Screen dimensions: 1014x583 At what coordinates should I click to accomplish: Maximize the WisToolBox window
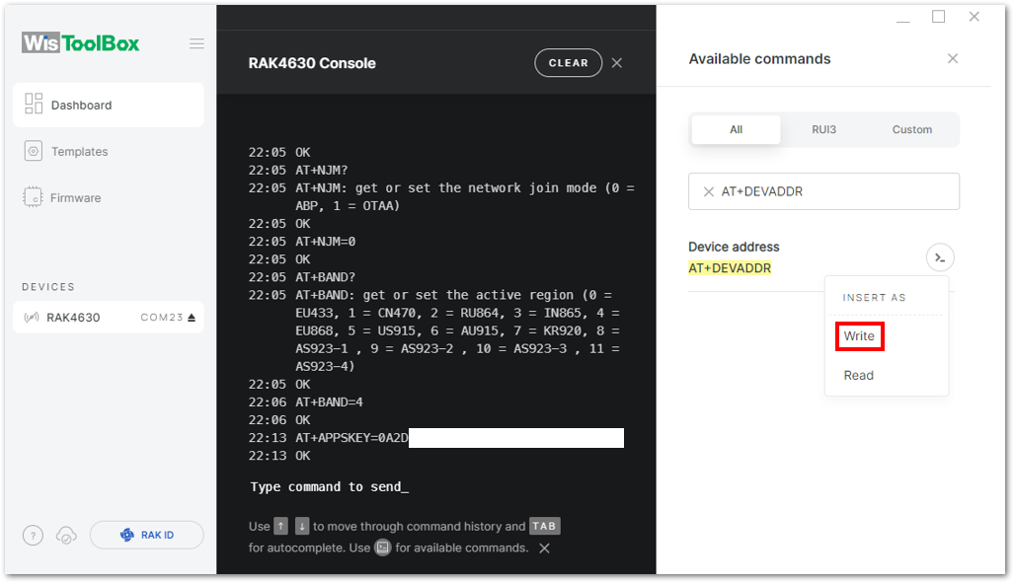(x=938, y=17)
